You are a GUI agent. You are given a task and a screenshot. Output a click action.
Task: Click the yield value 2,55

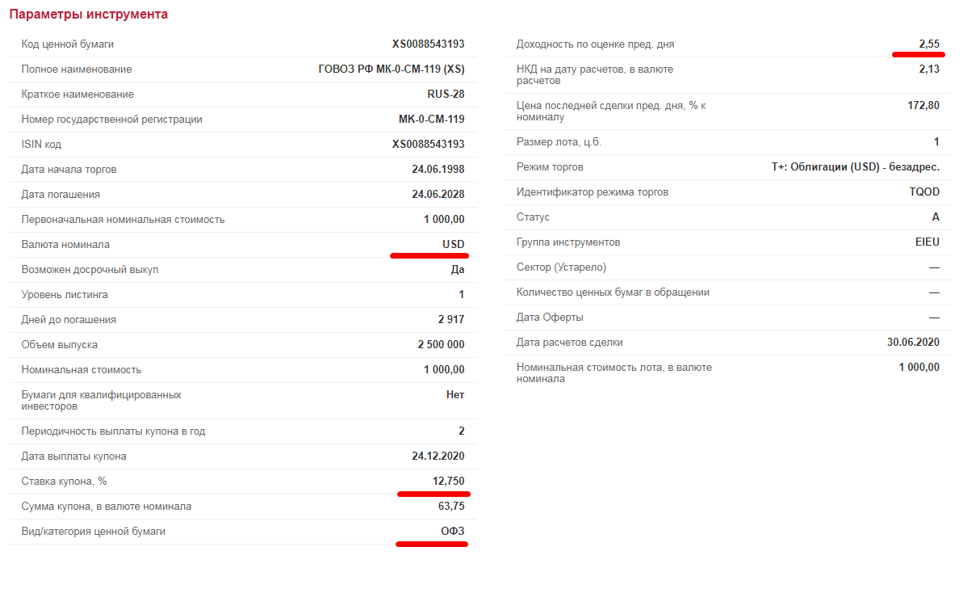928,44
